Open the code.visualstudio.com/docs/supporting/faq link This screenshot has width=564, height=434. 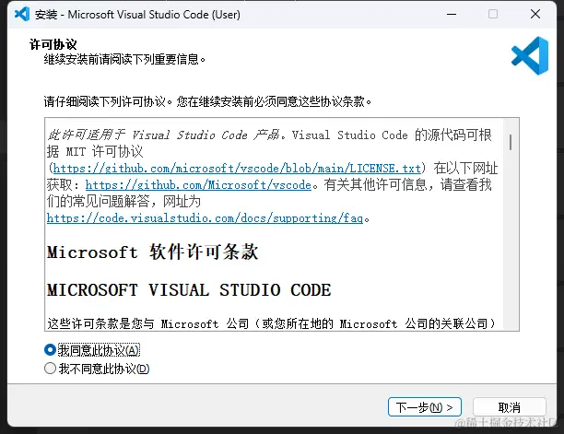pos(205,217)
